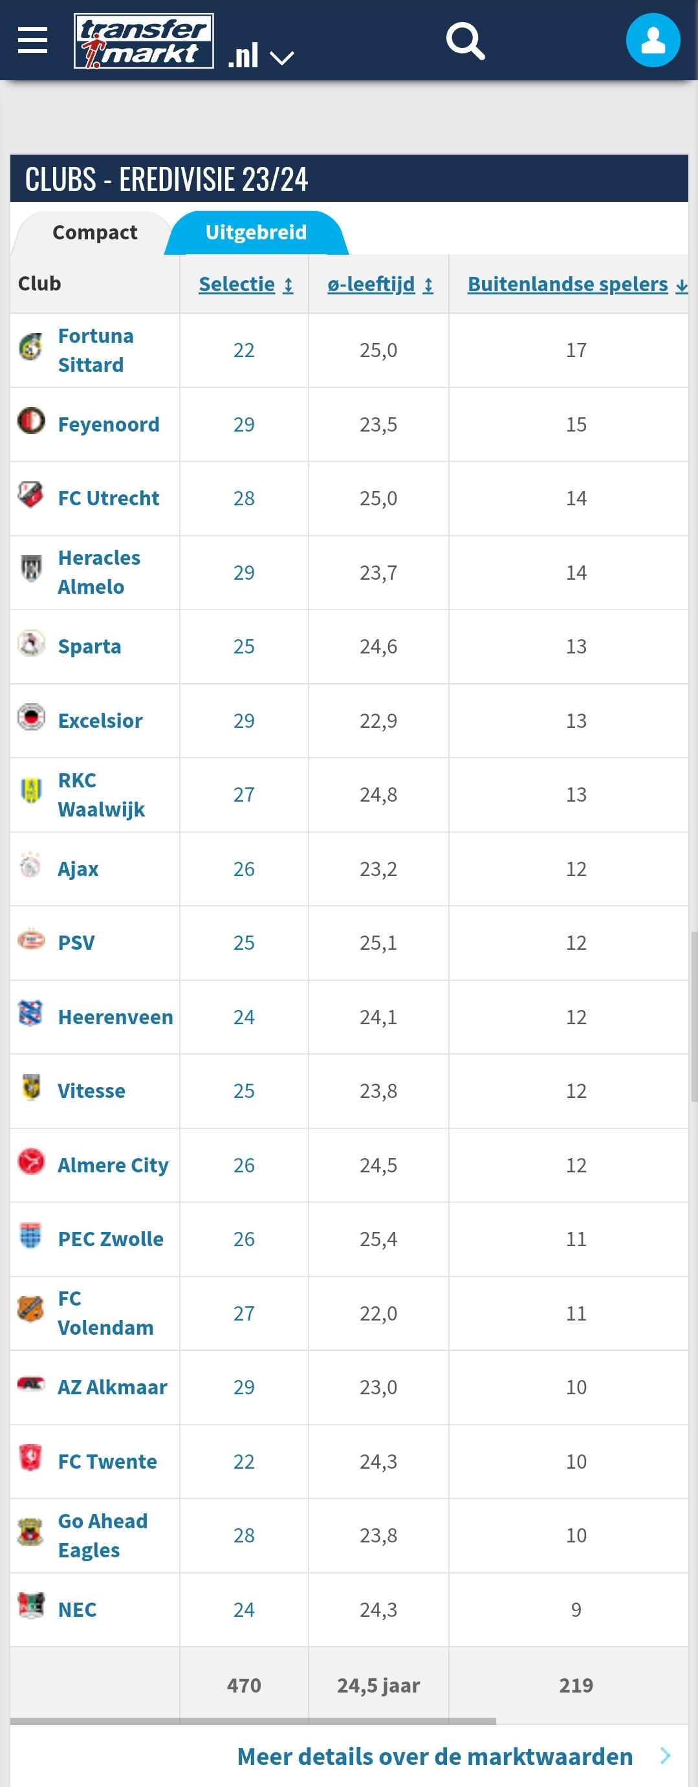Click the Ajax club crest

[30, 865]
